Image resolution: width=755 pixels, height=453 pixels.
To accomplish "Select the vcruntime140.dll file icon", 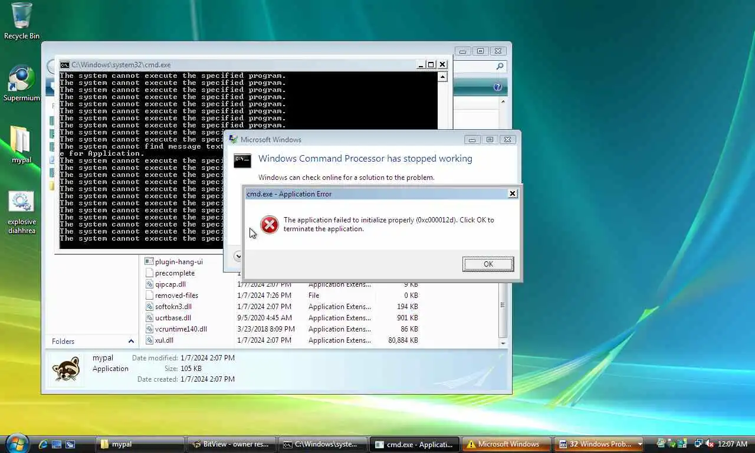I will pyautogui.click(x=149, y=329).
